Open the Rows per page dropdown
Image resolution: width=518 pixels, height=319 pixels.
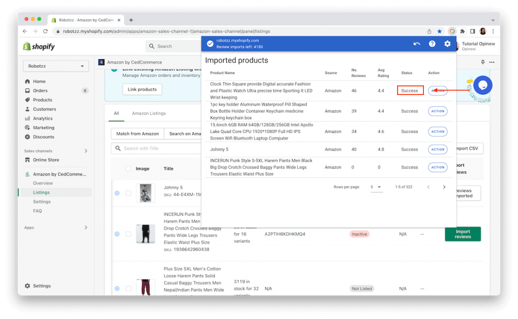376,187
